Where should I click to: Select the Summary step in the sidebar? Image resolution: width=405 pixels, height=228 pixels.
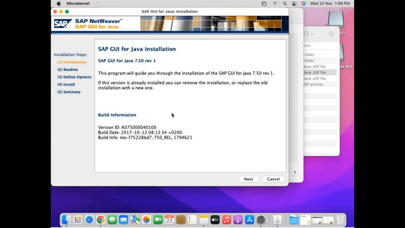(69, 92)
